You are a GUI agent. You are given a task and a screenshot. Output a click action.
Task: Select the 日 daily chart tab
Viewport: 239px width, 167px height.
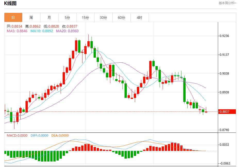tap(13, 18)
